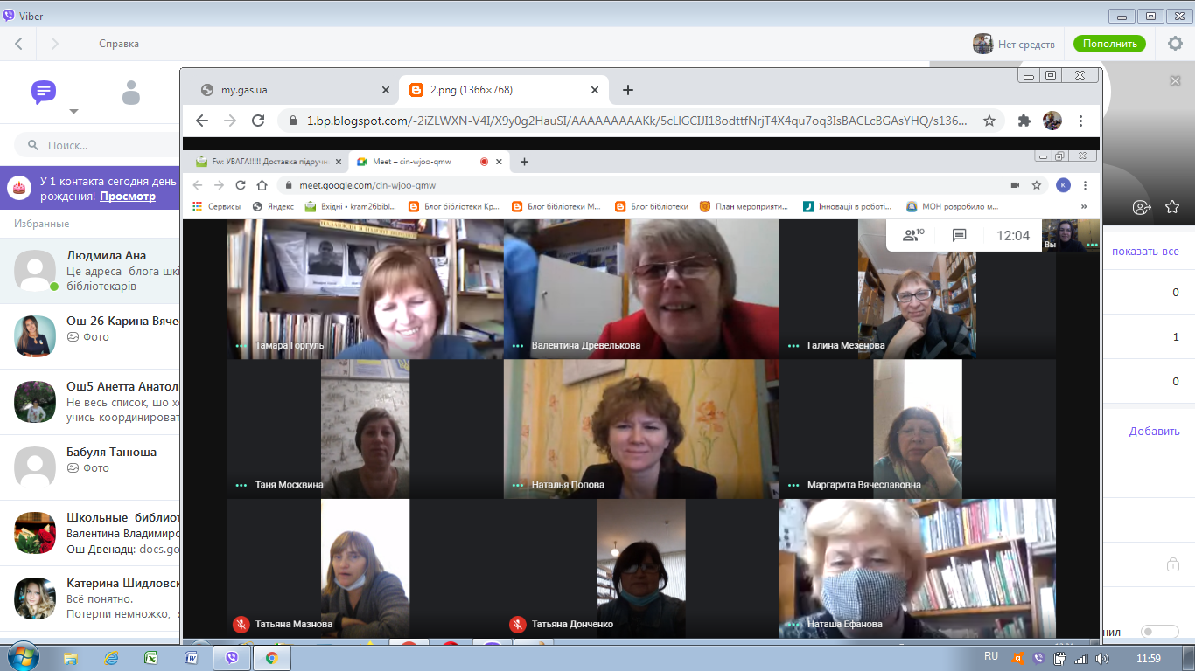Switch to Viber on taskbar

tap(232, 658)
